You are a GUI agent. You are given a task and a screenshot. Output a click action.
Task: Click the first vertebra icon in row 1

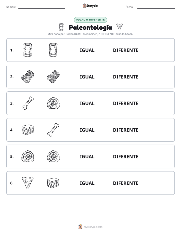[28, 50]
